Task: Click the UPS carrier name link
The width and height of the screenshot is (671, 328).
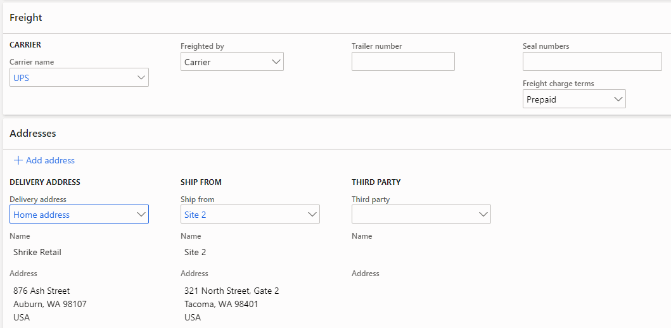Action: (x=21, y=79)
